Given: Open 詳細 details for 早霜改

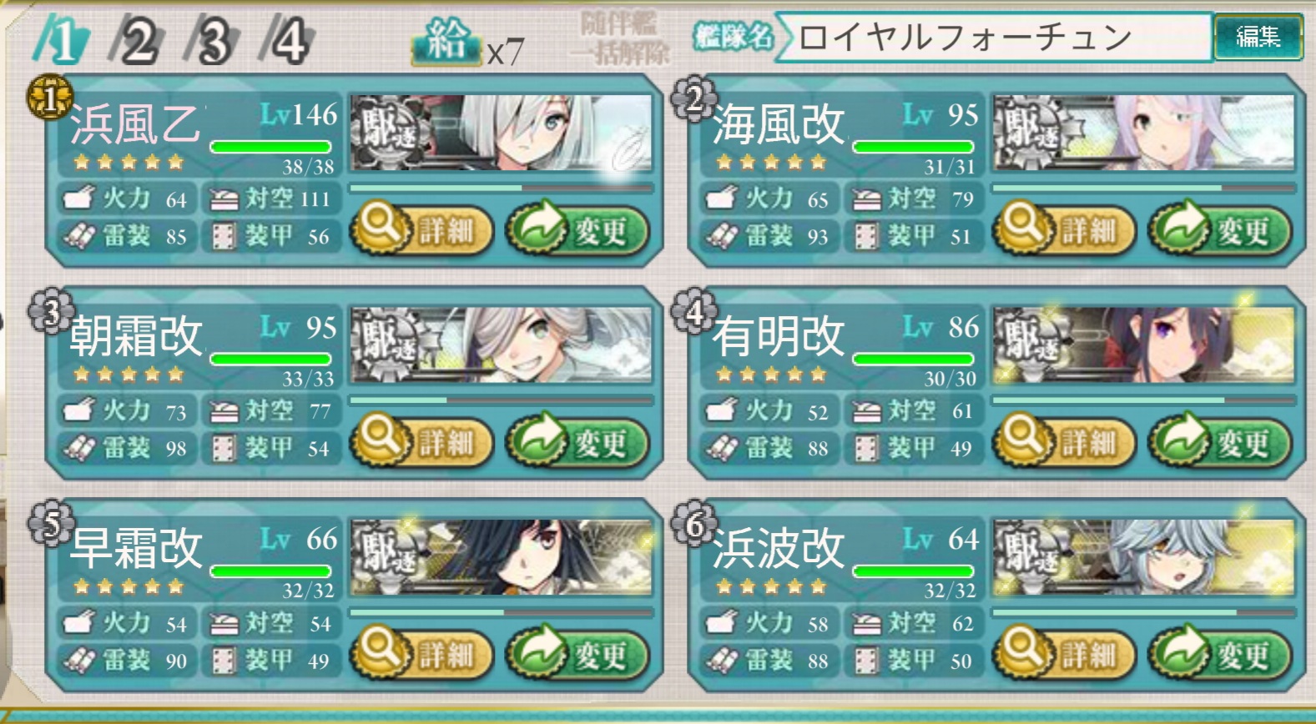Looking at the screenshot, I should click(421, 654).
